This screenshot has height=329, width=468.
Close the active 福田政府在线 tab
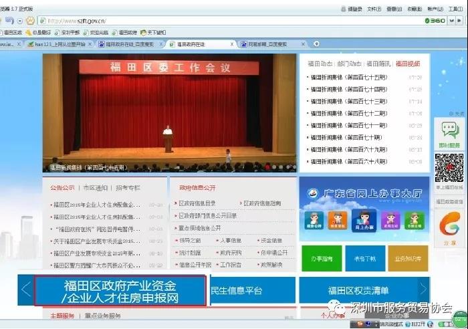point(232,44)
